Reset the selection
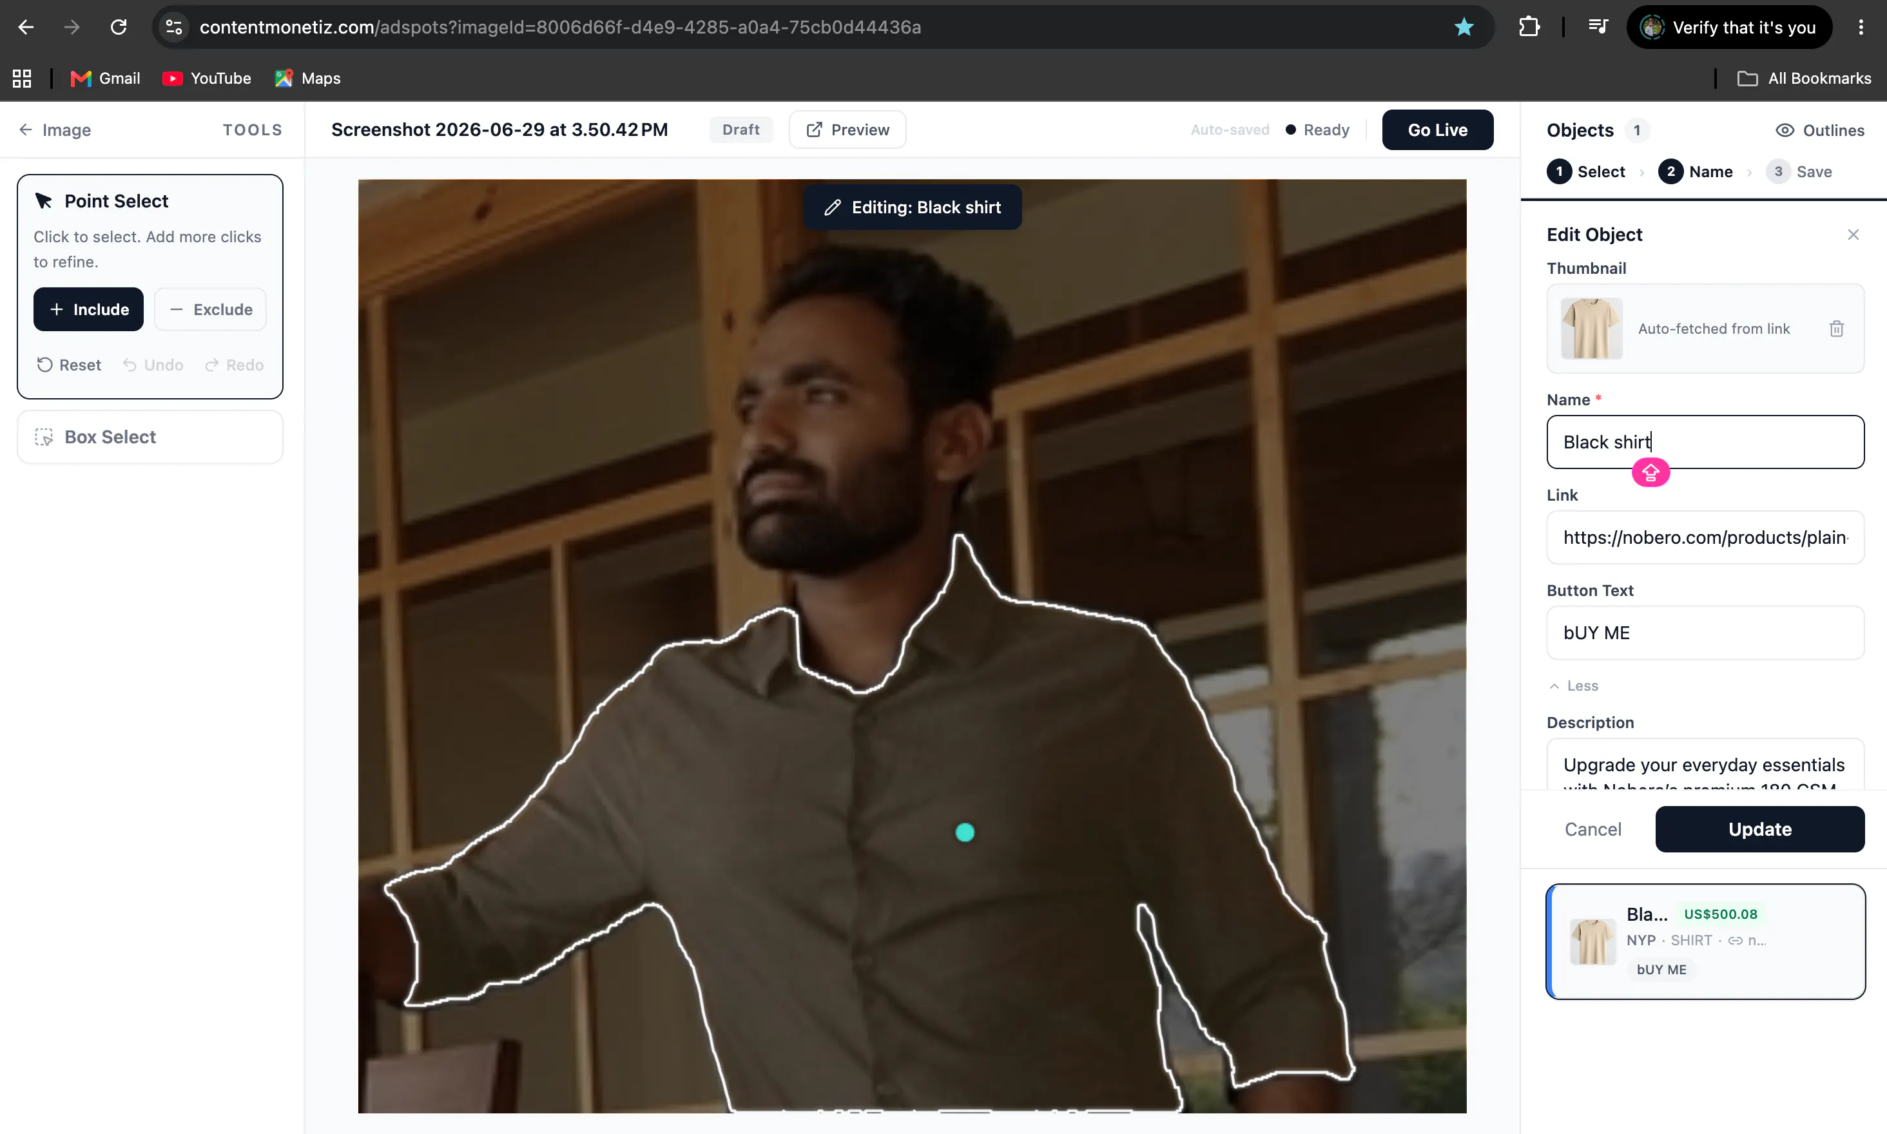The image size is (1887, 1134). coord(69,365)
